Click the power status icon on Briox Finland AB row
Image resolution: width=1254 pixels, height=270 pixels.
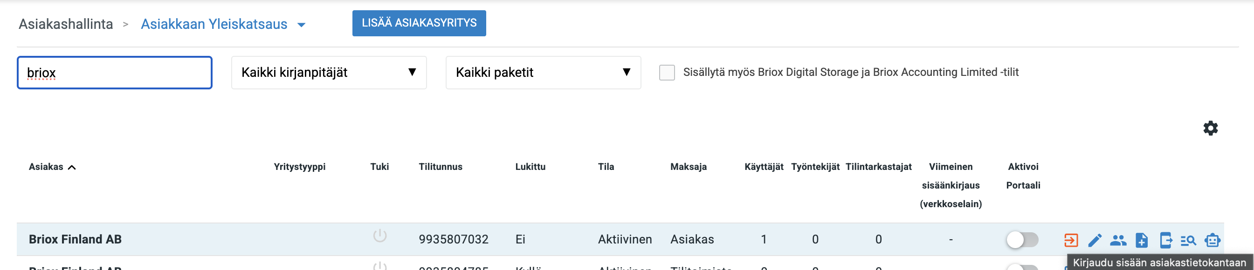[379, 236]
